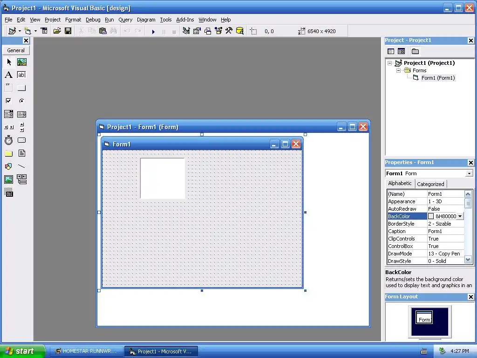Select the ComboBox tool in toolbox
Viewport: 477px width, 358px height.
(x=9, y=114)
